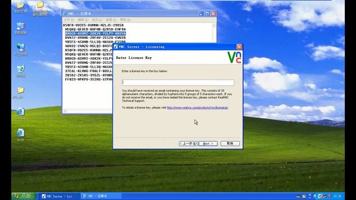The height and width of the screenshot is (200, 356).
Task: Click key line starting '37E6L-KLMHG'
Action: point(89,71)
